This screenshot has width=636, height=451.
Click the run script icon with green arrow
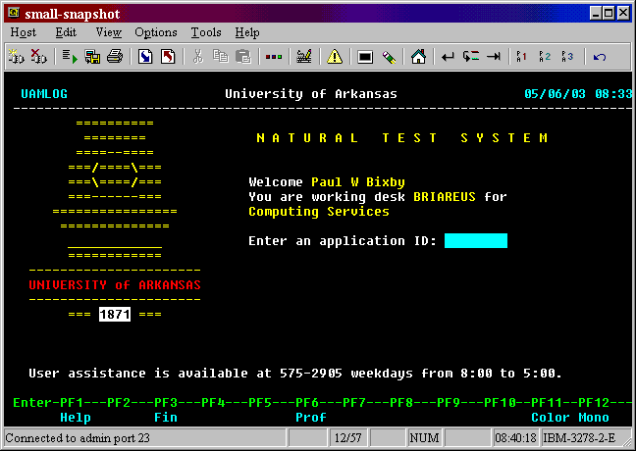point(70,57)
